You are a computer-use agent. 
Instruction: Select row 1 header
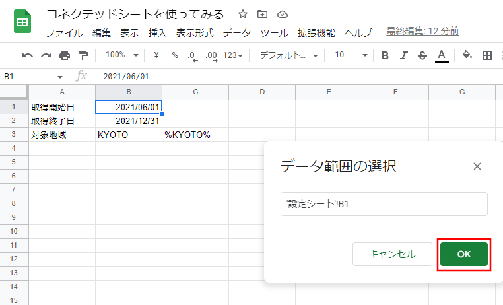[13, 107]
